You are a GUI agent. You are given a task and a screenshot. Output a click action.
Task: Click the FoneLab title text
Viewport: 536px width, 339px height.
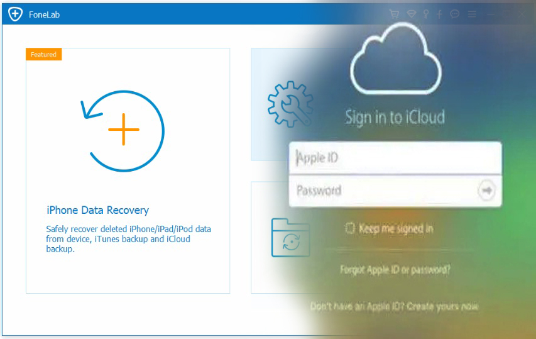(x=44, y=14)
